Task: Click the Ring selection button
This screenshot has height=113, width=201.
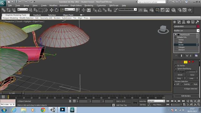Action: [179, 78]
